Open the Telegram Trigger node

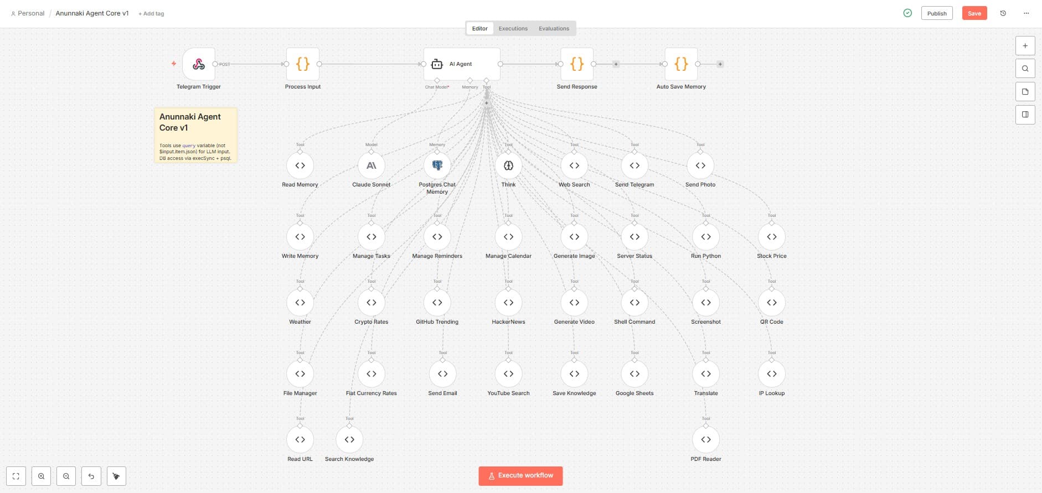198,64
